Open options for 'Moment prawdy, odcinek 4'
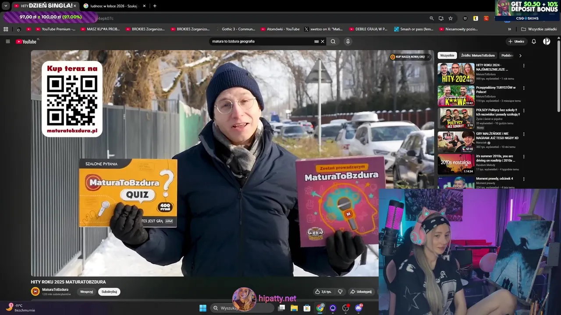Screen dimensions: 561x315 click(x=524, y=179)
